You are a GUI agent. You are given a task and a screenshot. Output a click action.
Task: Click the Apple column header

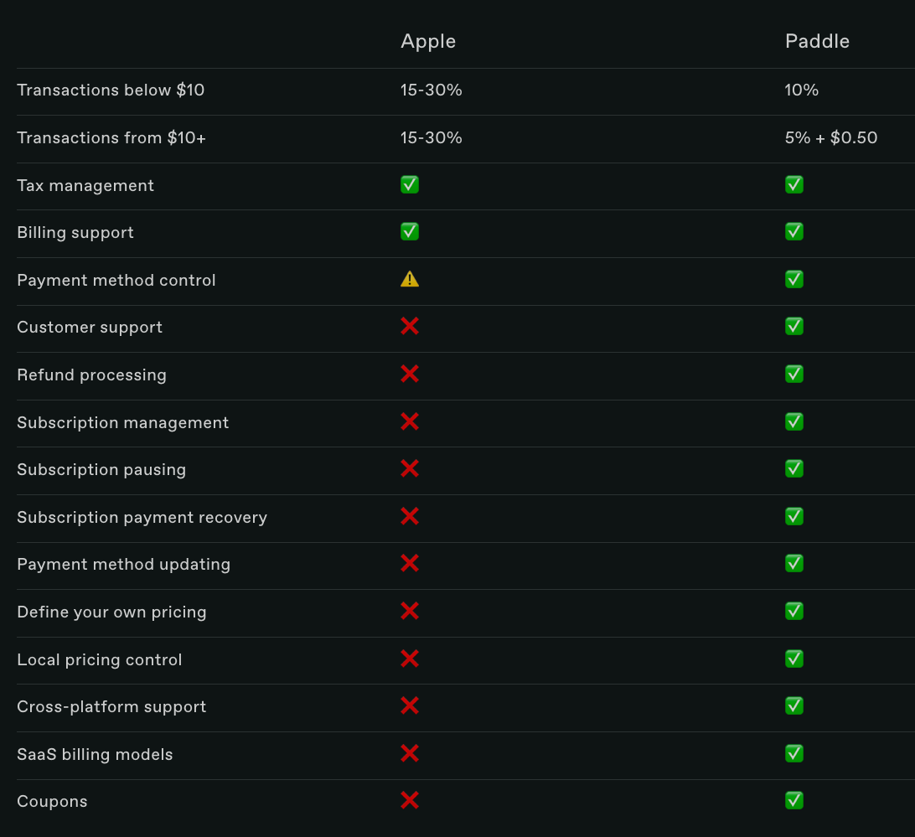pyautogui.click(x=428, y=41)
